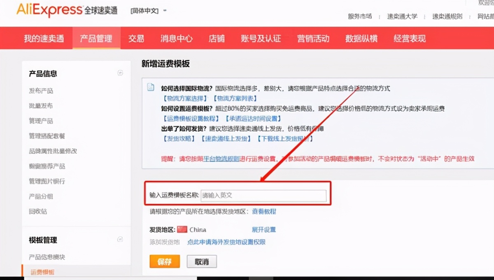Expand shipping options via 展开设置

click(263, 229)
